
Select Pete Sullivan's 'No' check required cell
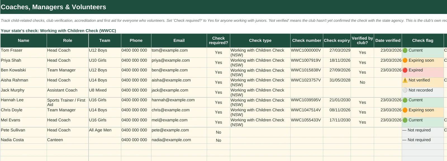click(x=218, y=132)
